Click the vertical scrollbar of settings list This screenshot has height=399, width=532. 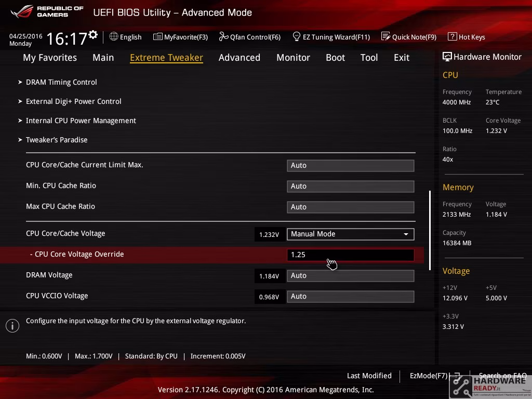coord(430,230)
